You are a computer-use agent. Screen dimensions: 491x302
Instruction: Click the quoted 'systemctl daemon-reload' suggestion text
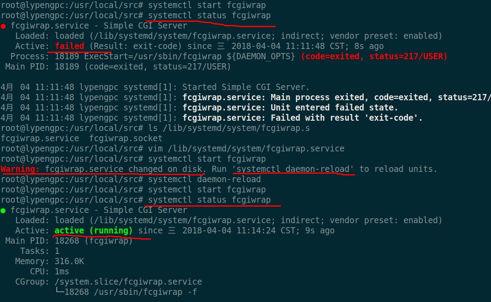293,169
